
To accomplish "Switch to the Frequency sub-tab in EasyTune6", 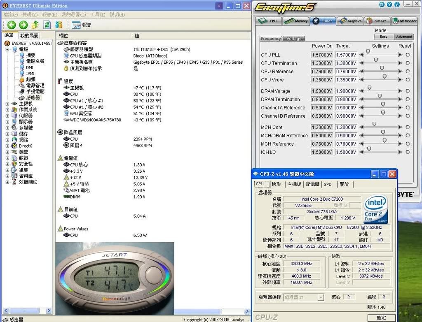I will [271, 39].
